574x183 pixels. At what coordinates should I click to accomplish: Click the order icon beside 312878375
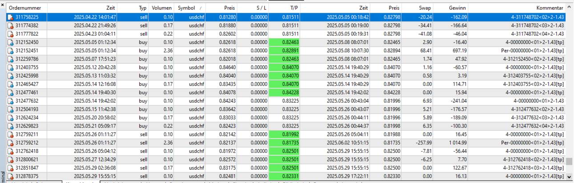click(x=10, y=176)
